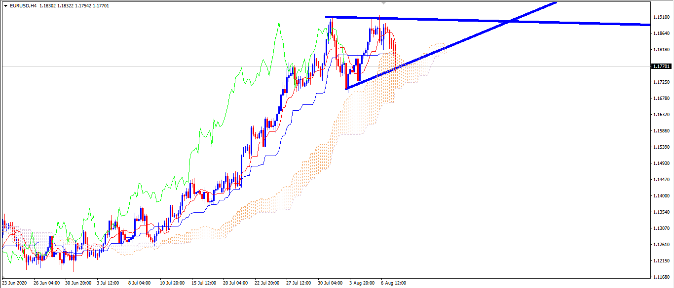The image size is (674, 288).
Task: Click time axis label 10 Jul 20:00
Action: [x=172, y=283]
